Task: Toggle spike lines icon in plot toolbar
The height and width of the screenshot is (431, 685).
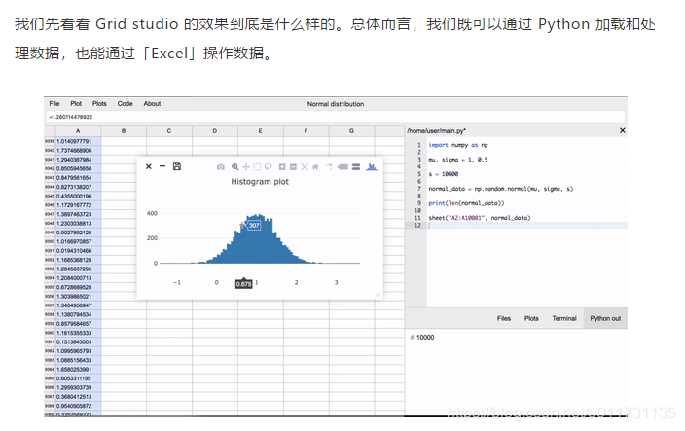Action: point(329,166)
